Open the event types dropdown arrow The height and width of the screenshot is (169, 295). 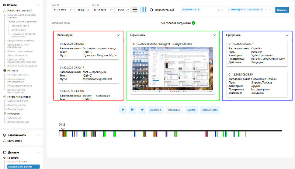click(x=271, y=10)
